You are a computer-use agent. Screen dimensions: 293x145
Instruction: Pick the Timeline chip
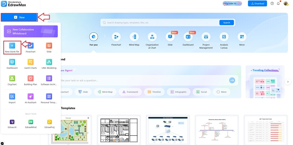[154, 92]
